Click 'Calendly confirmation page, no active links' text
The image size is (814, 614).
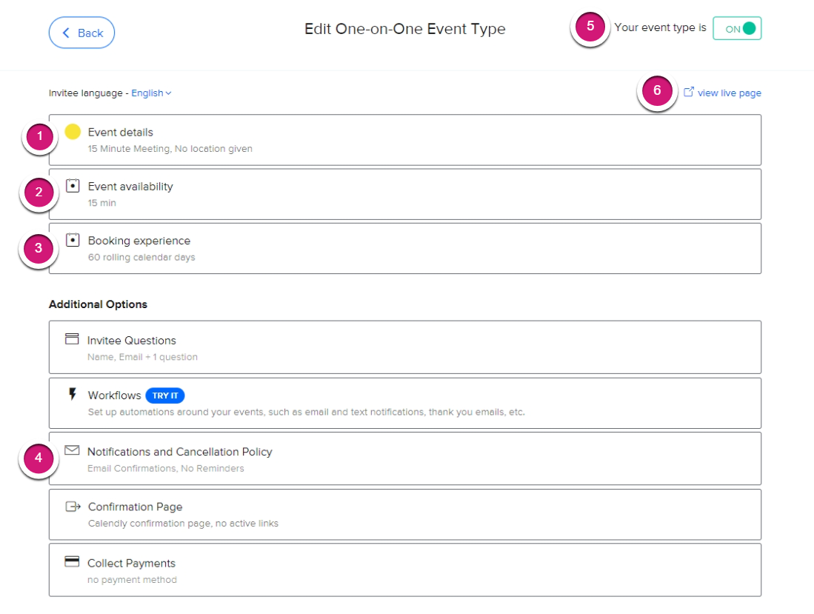click(183, 524)
